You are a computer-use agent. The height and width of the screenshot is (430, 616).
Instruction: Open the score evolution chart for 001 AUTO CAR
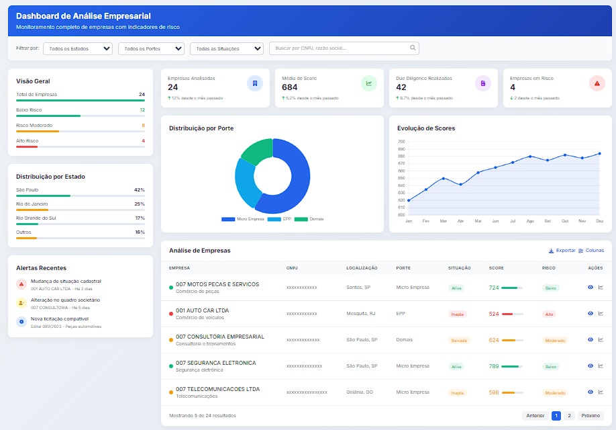click(602, 313)
